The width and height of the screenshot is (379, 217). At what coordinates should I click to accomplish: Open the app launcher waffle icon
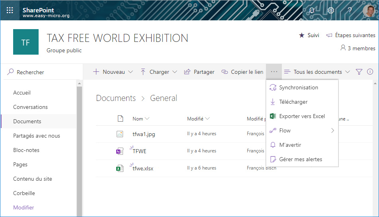tap(10, 10)
